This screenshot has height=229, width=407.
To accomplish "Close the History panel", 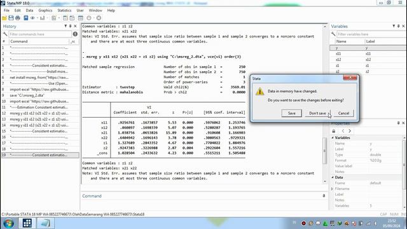I will (x=75, y=26).
